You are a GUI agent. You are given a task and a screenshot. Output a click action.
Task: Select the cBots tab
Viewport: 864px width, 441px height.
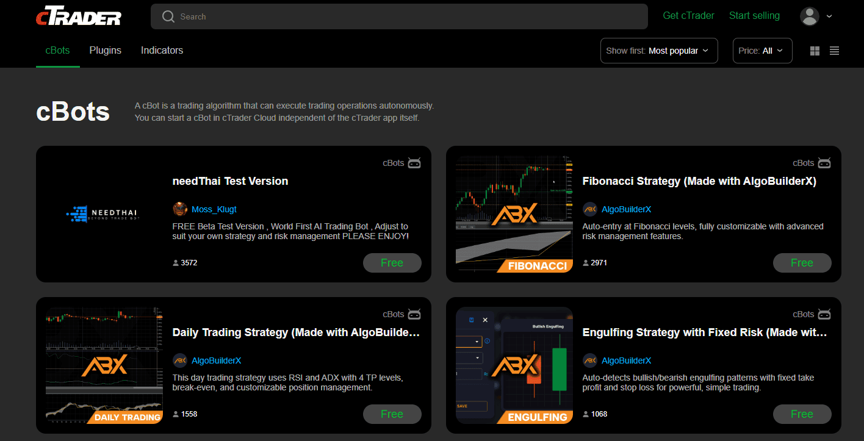coord(58,50)
